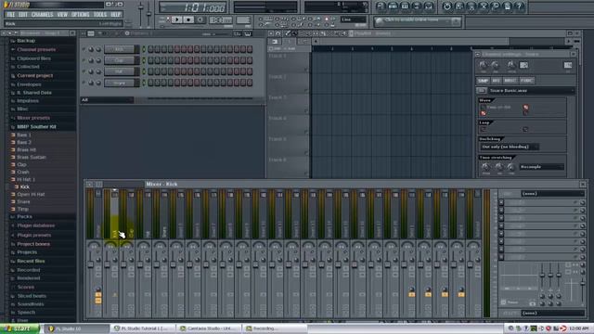Click the Play button in transport
Image resolution: width=594 pixels, height=334 pixels.
point(176,19)
